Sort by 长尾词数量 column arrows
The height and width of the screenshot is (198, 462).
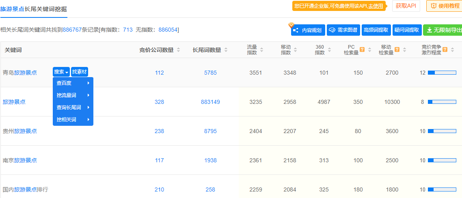pyautogui.click(x=226, y=50)
